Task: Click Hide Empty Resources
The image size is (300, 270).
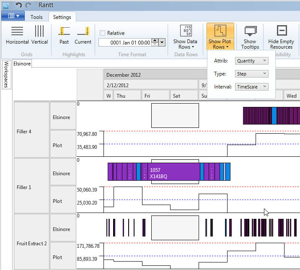Action: [281, 36]
